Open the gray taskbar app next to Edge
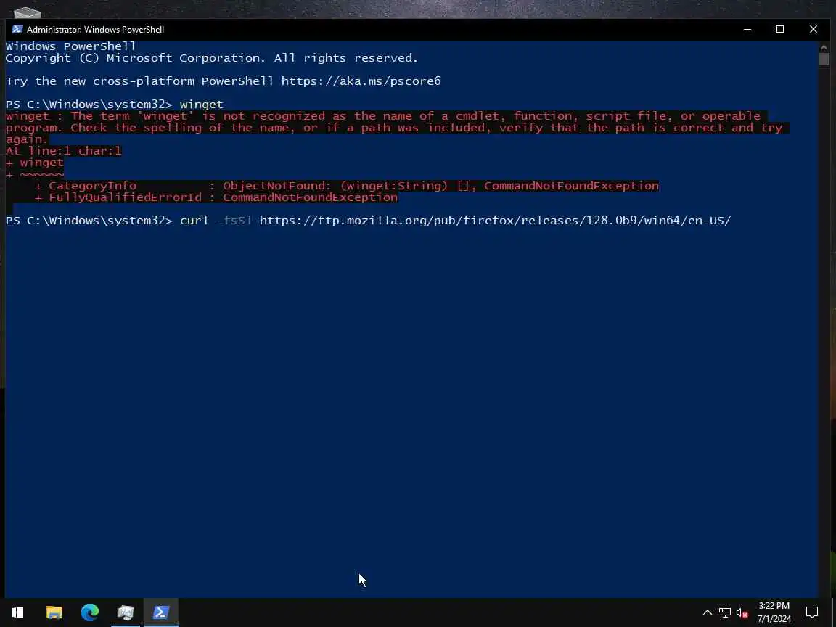Viewport: 836px width, 627px height. coord(126,612)
